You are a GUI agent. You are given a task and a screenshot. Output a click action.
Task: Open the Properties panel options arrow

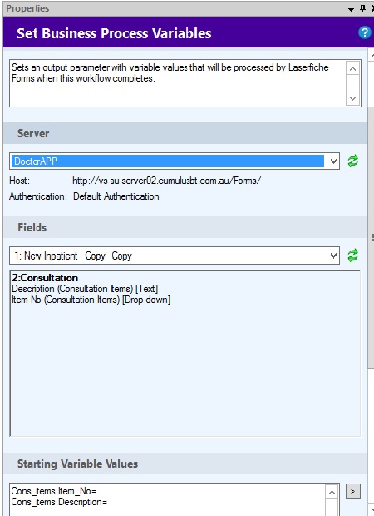coord(351,9)
